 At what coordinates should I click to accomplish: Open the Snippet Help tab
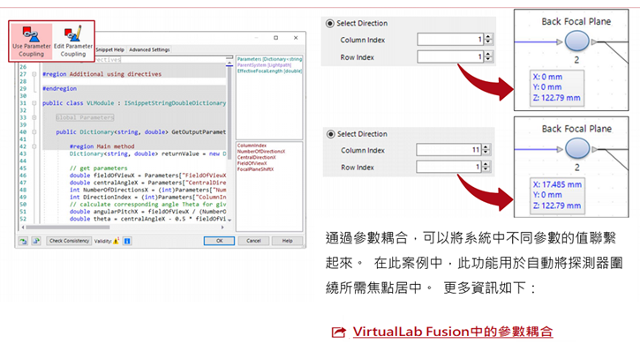(x=109, y=49)
